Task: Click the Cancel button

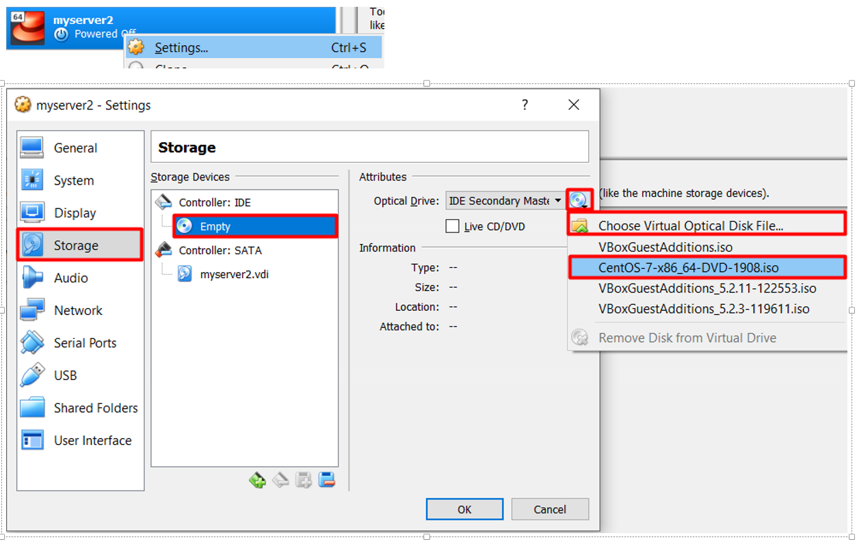Action: pyautogui.click(x=550, y=509)
